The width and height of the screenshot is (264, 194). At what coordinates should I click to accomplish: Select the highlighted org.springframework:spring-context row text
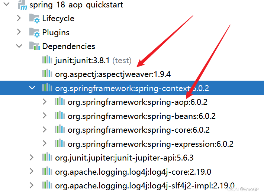132,88
